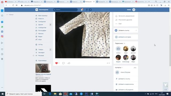Open subscriber Александр avatar
The height and width of the screenshot is (96, 171).
point(126,58)
